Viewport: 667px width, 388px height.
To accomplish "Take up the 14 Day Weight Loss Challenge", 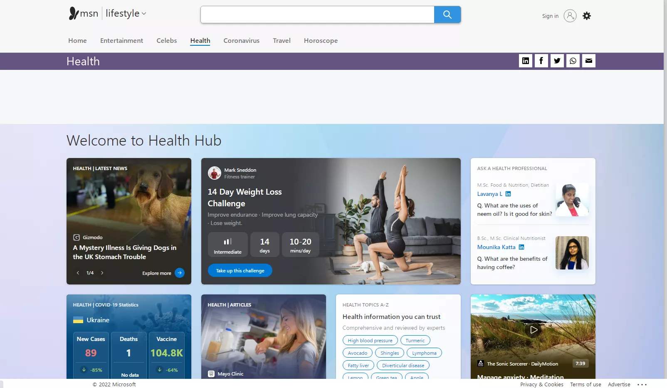I will (x=240, y=270).
